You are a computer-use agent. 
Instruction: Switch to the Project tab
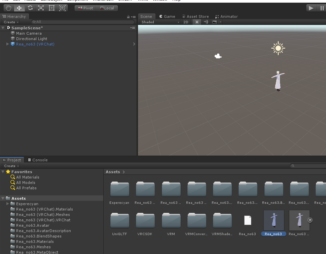(12, 160)
